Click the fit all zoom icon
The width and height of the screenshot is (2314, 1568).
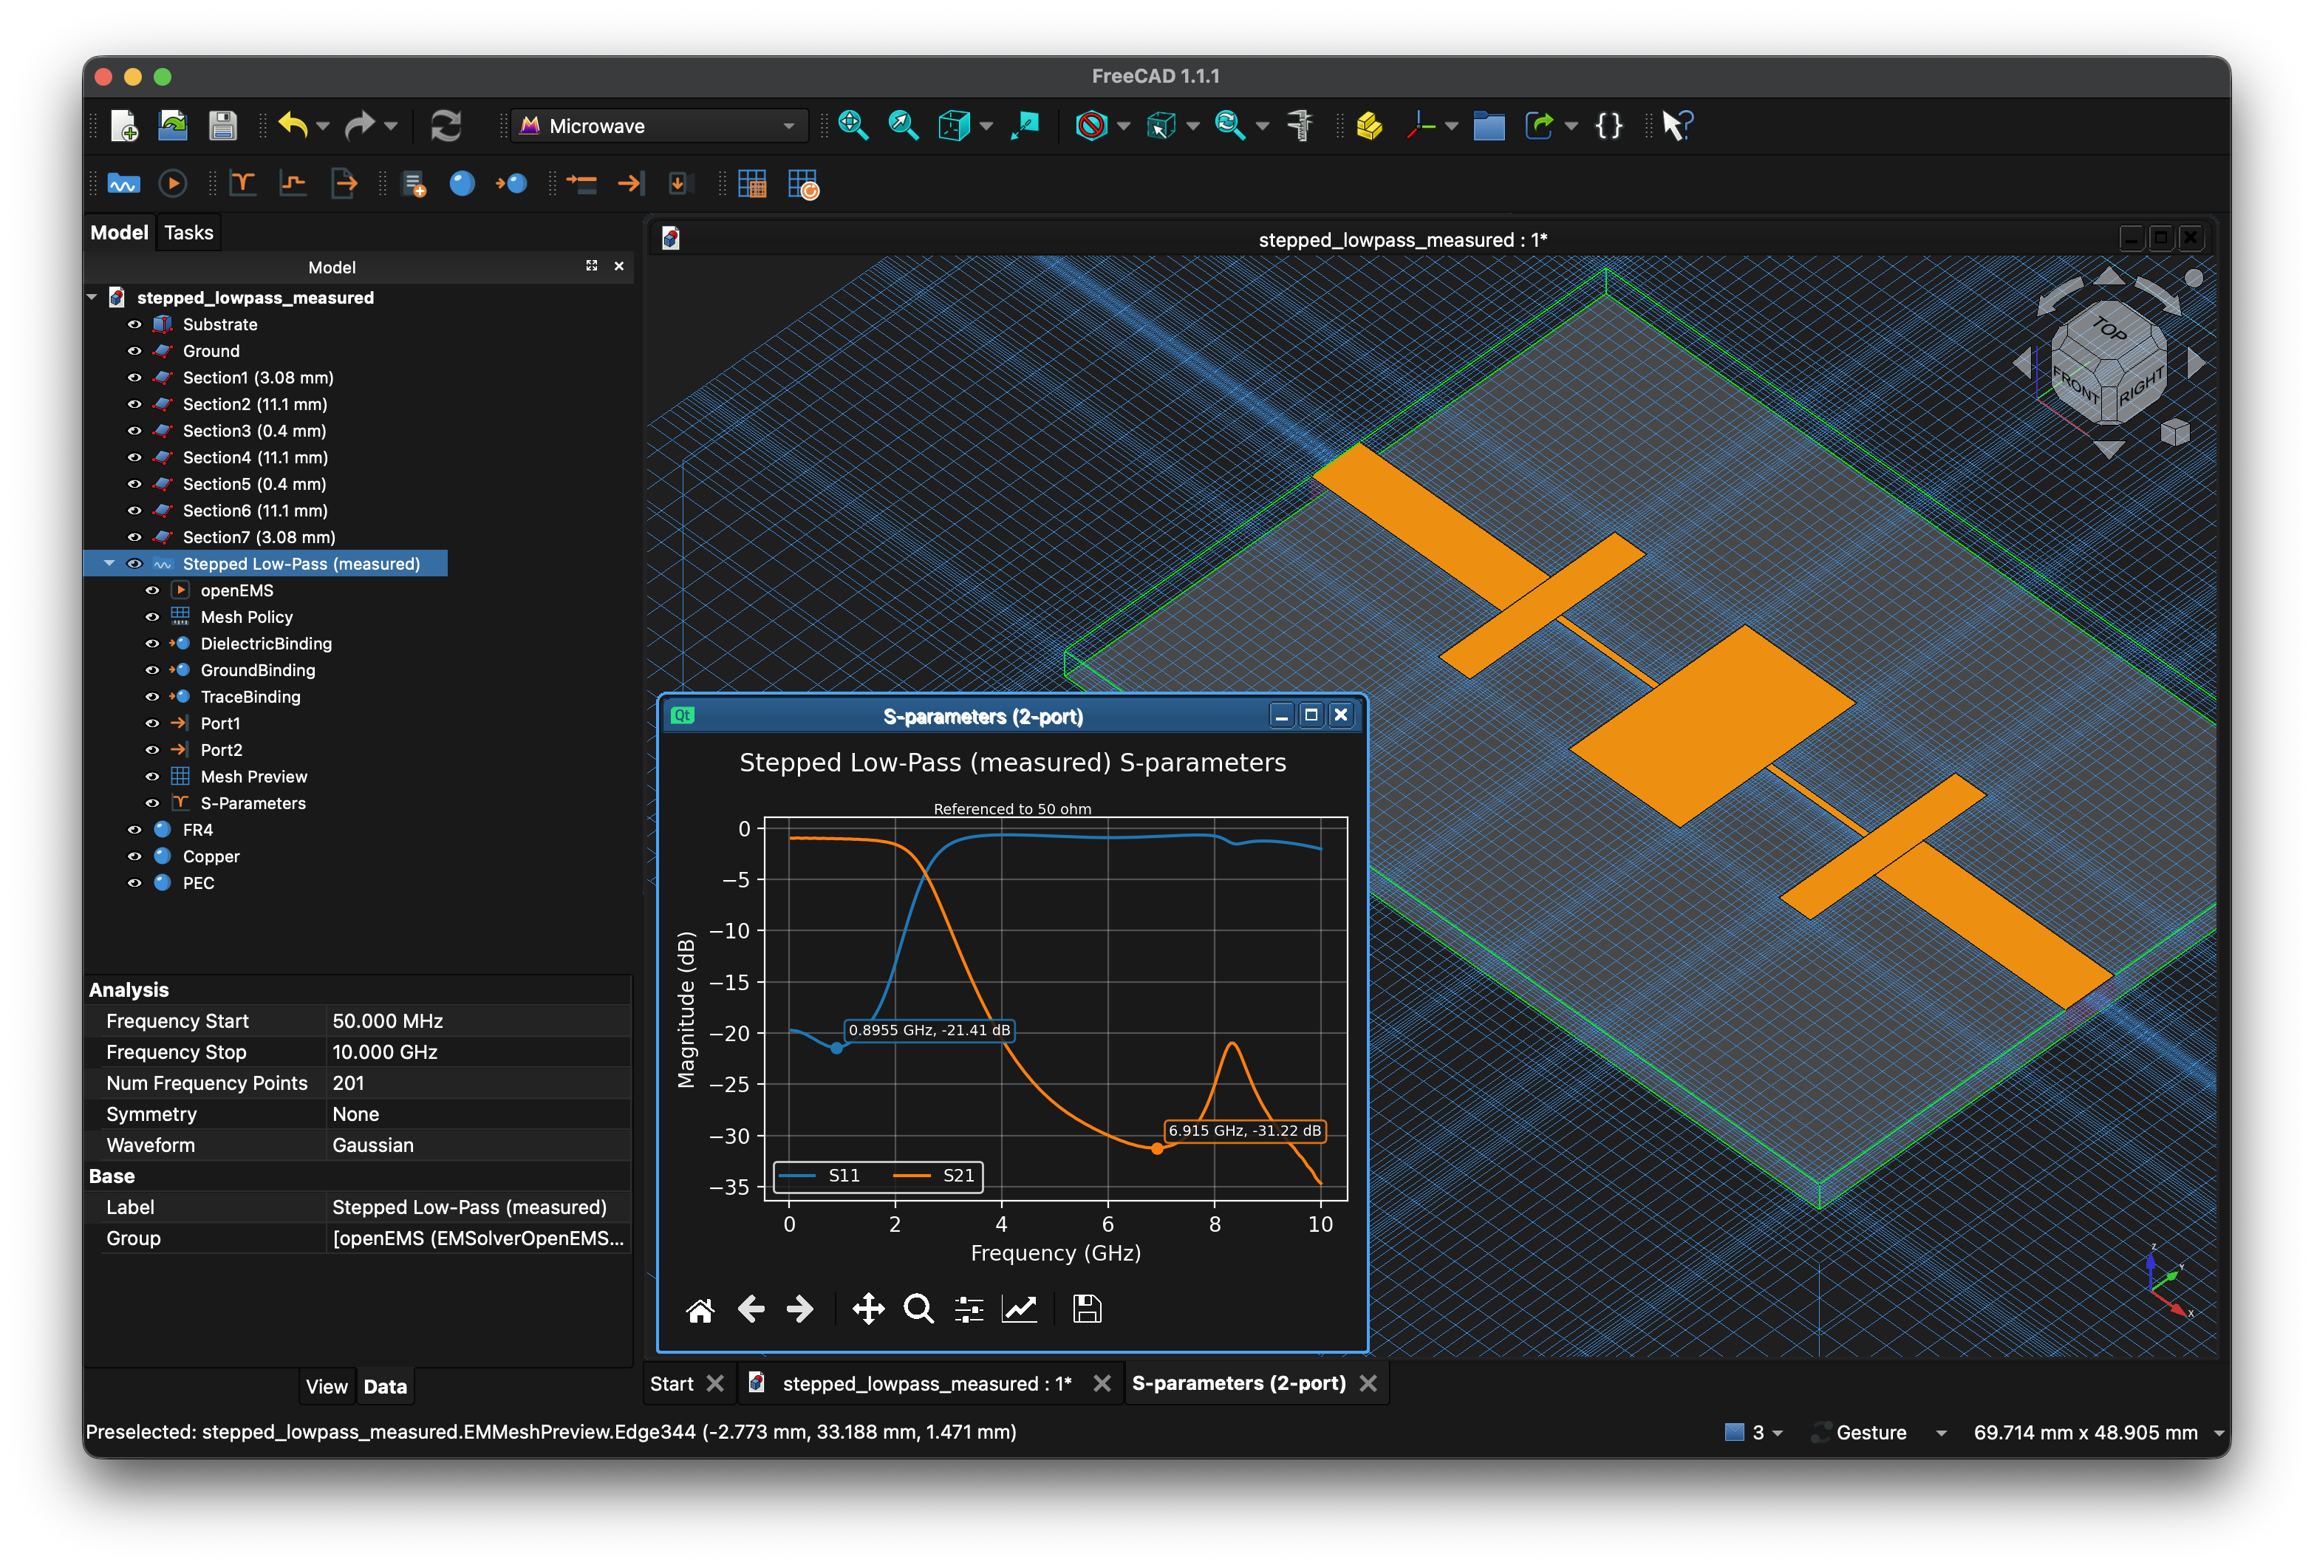coord(853,126)
